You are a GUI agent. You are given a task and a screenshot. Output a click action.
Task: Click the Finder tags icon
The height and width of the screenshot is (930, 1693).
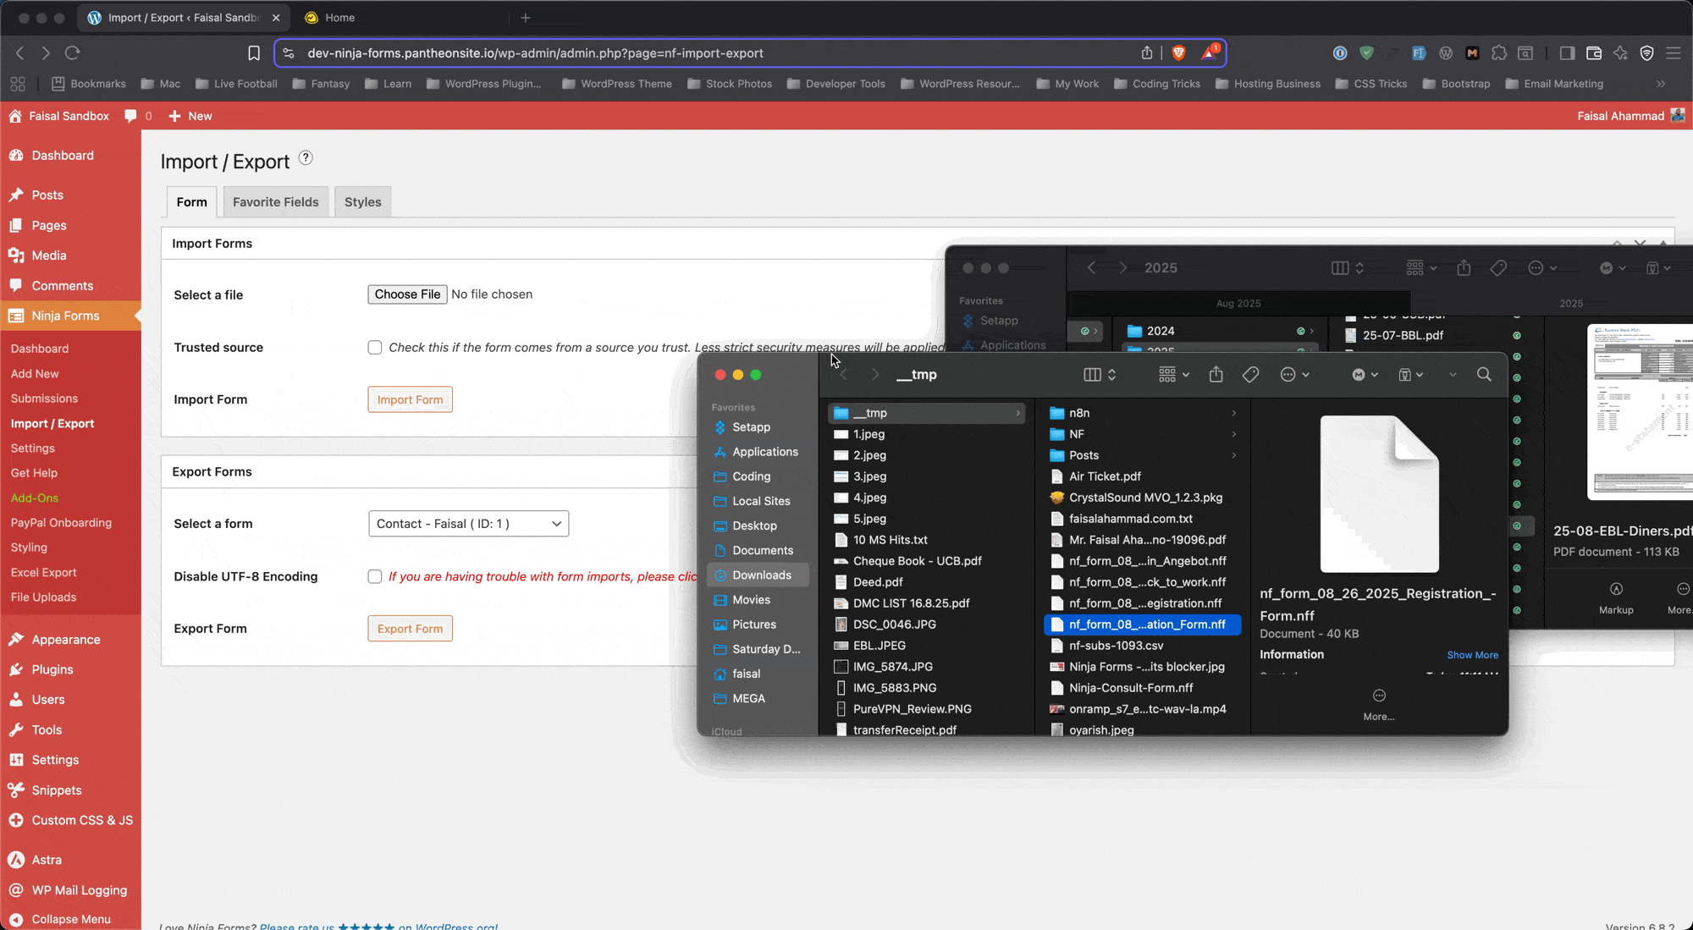[1250, 374]
